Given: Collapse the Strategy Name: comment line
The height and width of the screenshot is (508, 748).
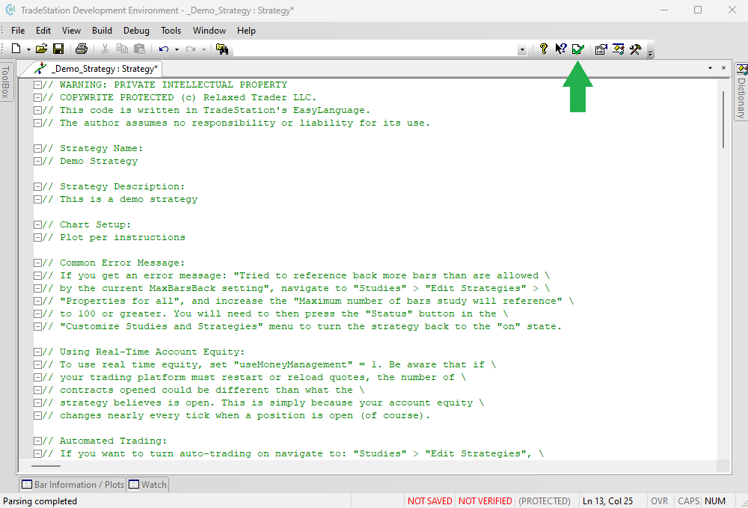Looking at the screenshot, I should point(37,148).
